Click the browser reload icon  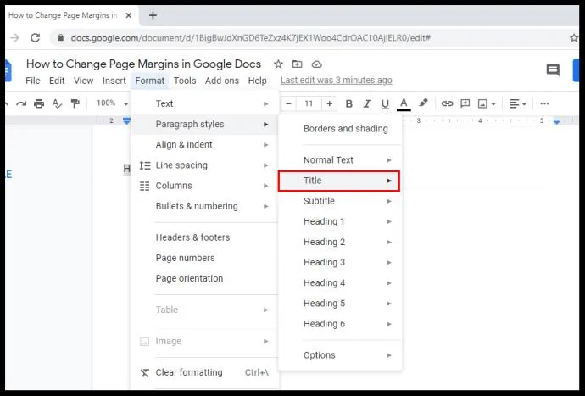point(35,37)
